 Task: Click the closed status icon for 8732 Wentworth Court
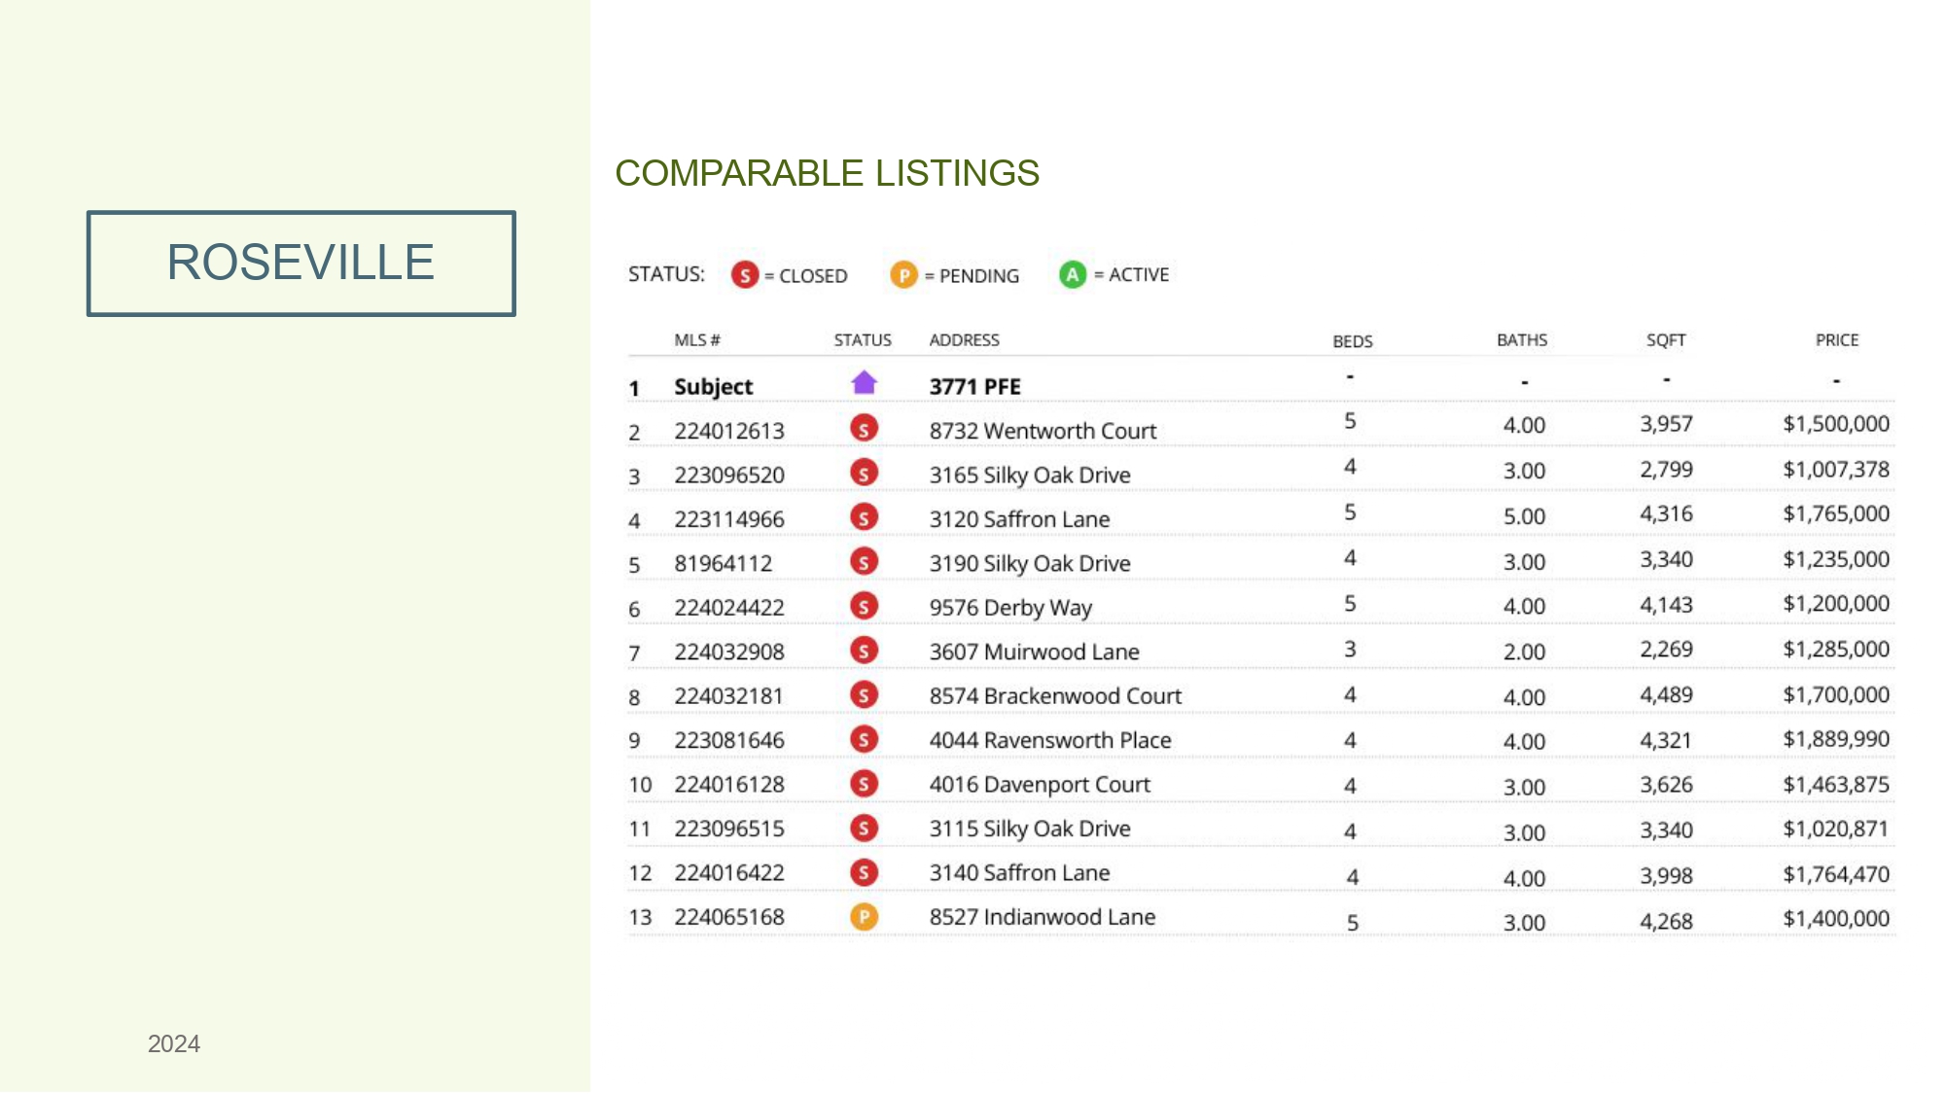pos(864,428)
